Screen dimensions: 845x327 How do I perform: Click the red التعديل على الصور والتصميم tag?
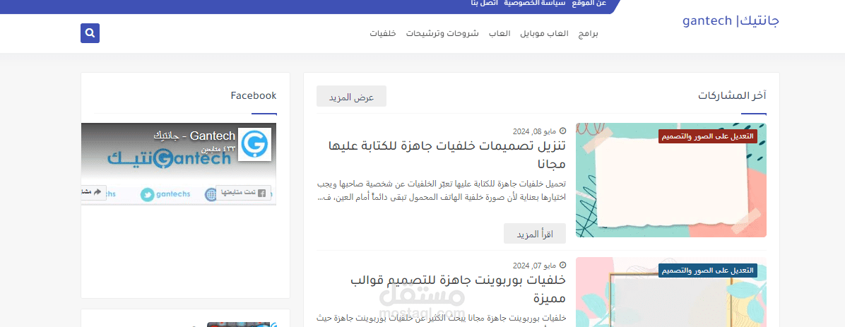pyautogui.click(x=707, y=136)
